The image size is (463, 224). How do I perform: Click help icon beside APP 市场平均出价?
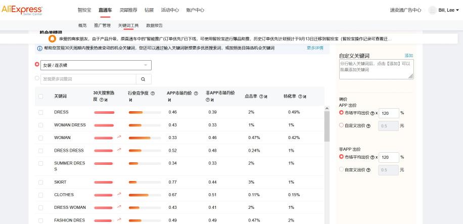point(373,113)
